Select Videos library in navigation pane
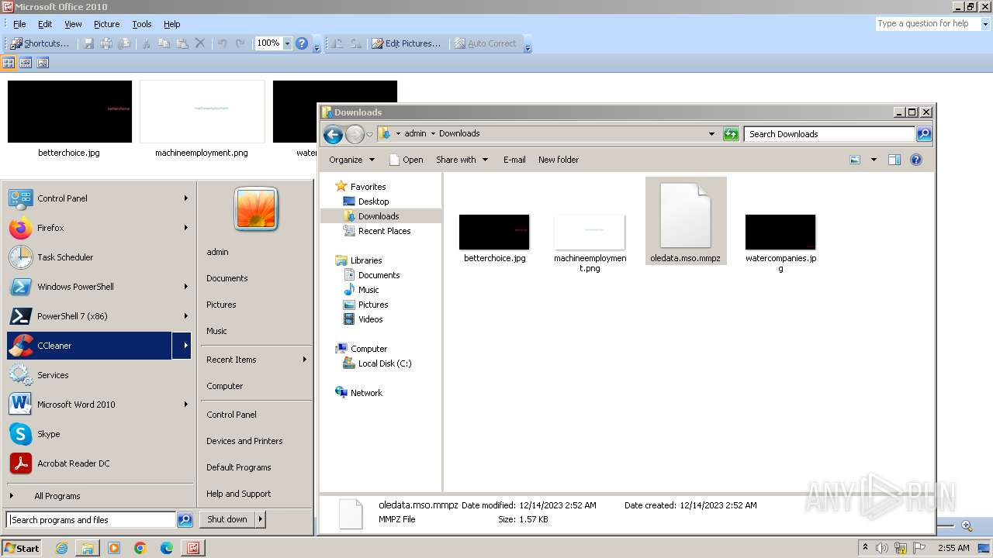 [370, 319]
